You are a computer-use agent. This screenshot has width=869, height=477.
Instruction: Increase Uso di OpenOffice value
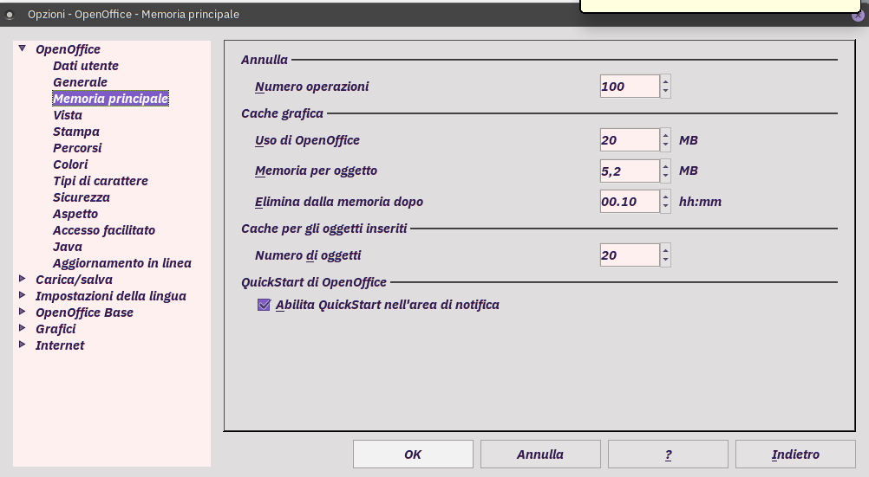(x=665, y=134)
